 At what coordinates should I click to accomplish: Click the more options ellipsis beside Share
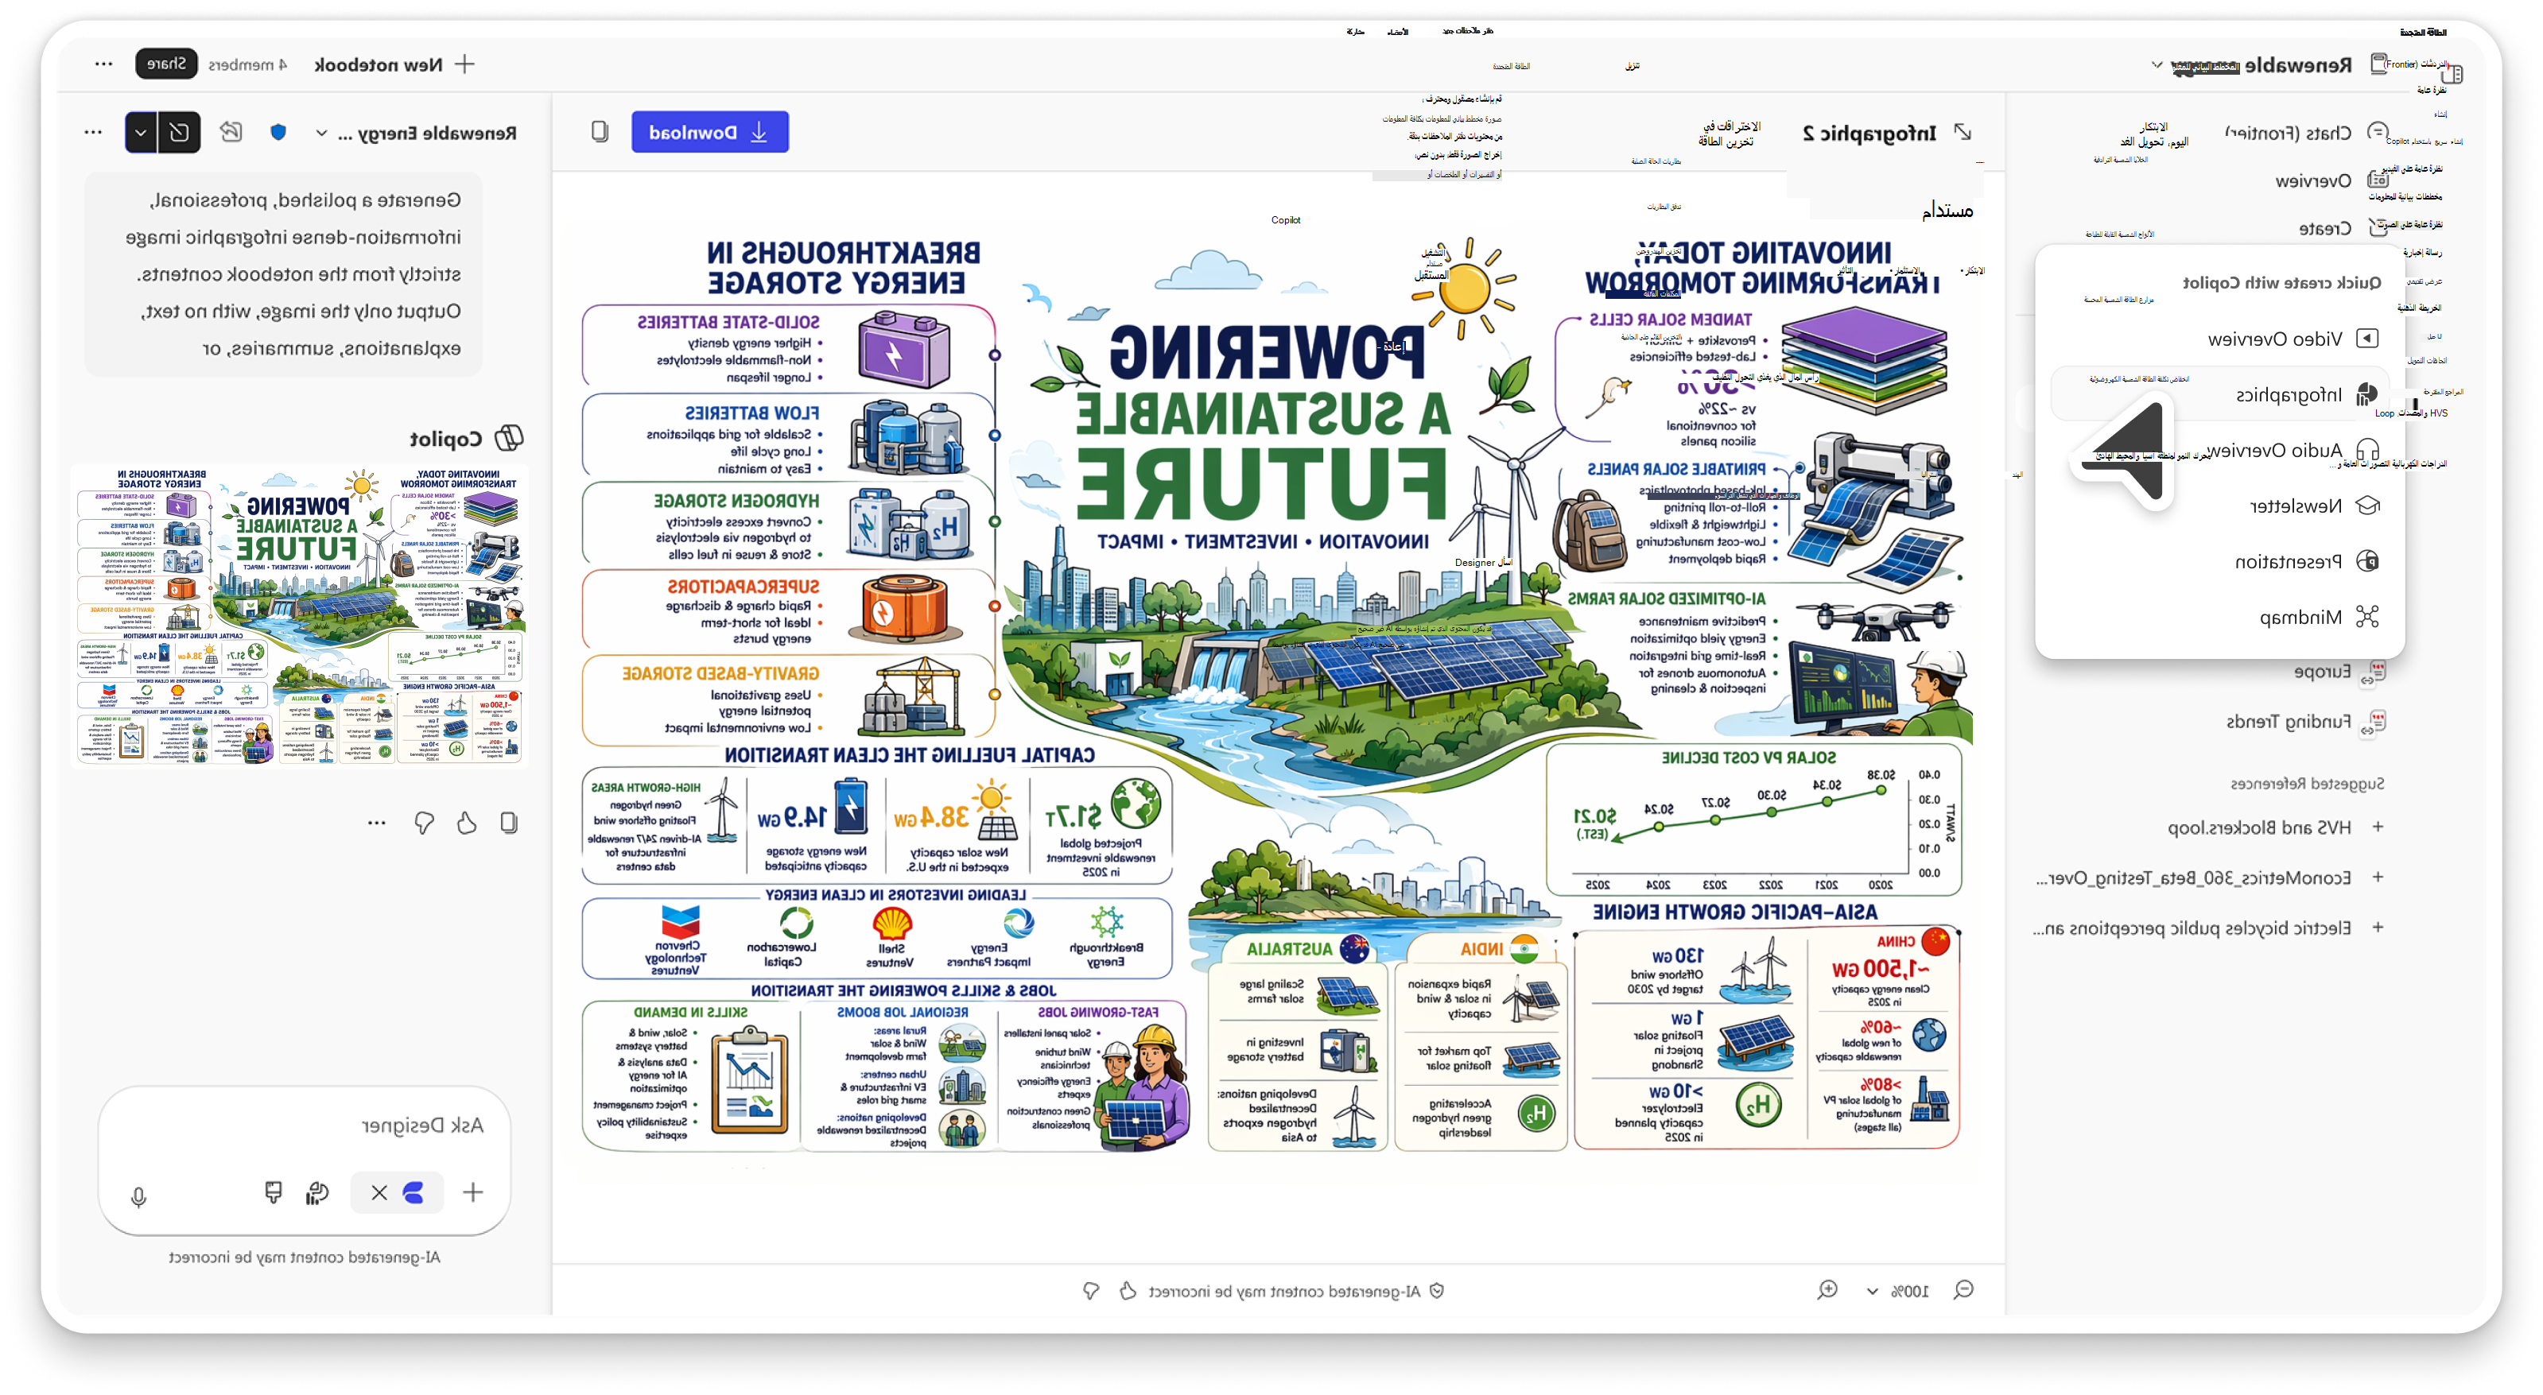103,64
